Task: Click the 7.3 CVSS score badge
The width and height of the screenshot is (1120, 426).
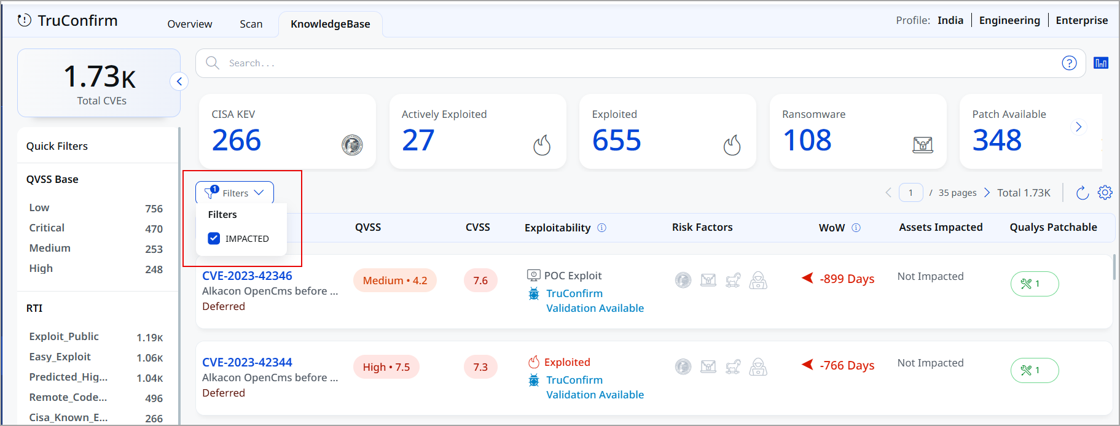Action: pyautogui.click(x=480, y=367)
